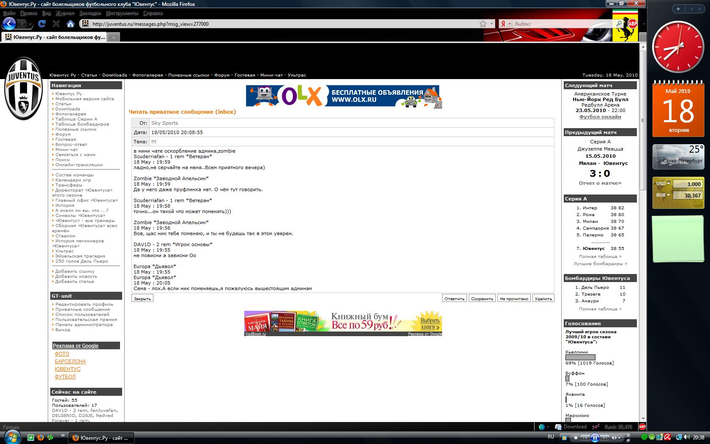Click the site favicon in the address bar
Viewport: 710px width, 444px height.
coord(85,24)
